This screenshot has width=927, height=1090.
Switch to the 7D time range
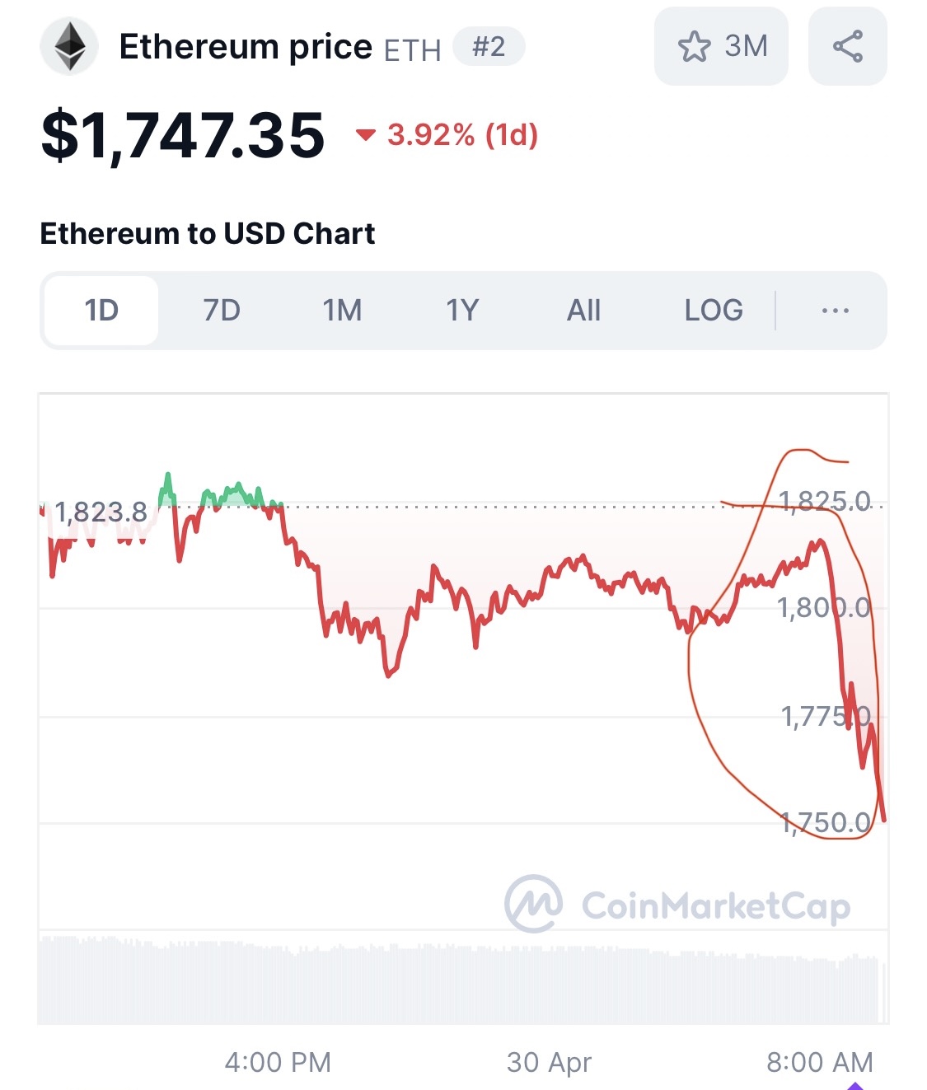tap(222, 311)
